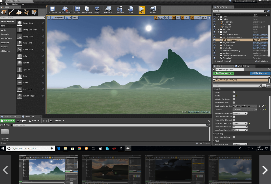The height and width of the screenshot is (184, 271).
Task: Open the Perspective viewport dropdown
Action: click(x=58, y=18)
